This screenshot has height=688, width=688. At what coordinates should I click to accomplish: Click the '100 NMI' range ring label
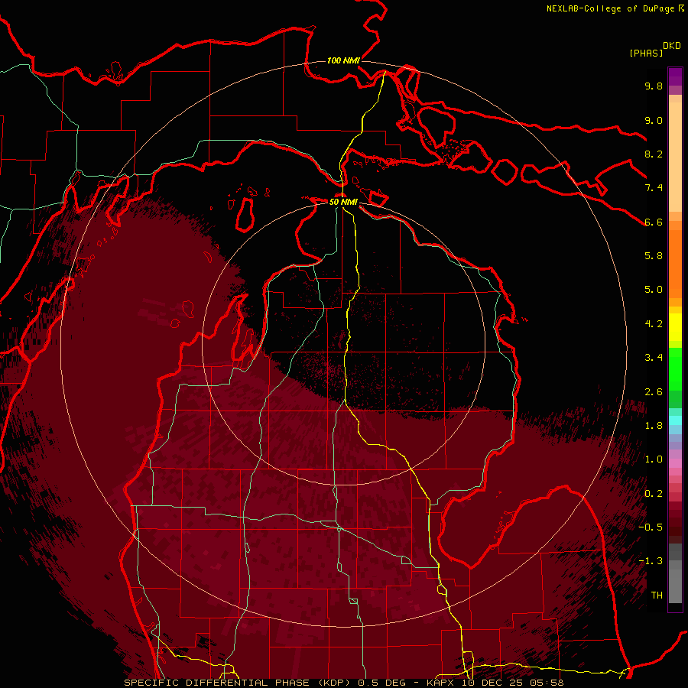[x=343, y=60]
